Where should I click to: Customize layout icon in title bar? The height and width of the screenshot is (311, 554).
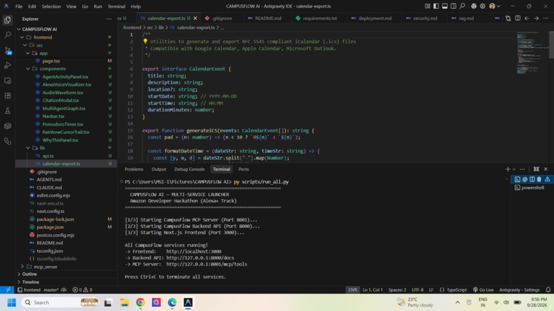coord(428,6)
